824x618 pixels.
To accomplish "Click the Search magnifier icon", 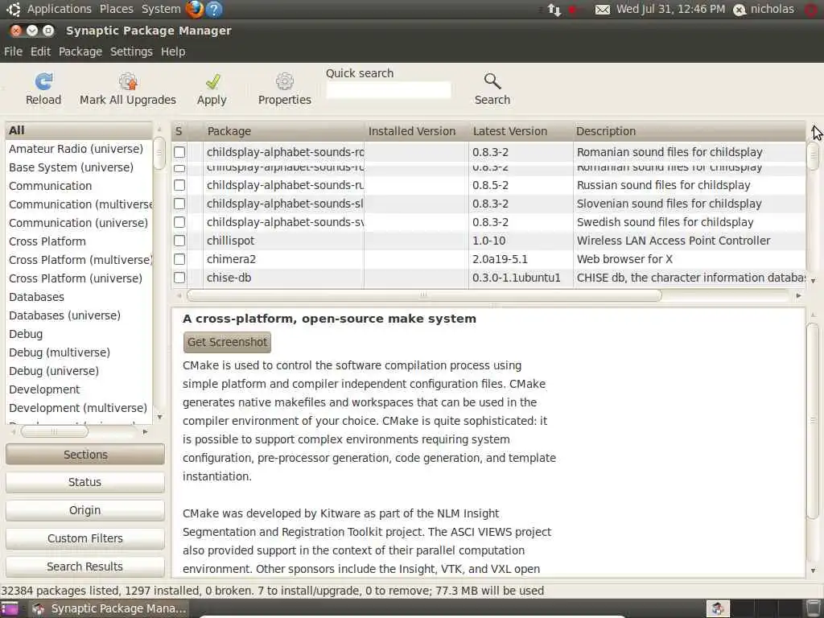I will point(492,81).
